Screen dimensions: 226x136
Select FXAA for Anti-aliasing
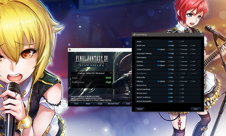(182, 73)
